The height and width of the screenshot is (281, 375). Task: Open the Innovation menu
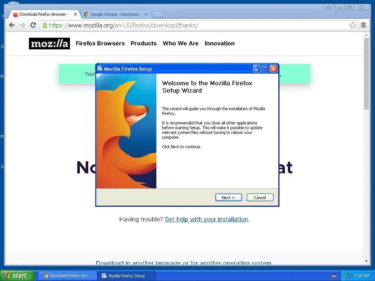[220, 43]
